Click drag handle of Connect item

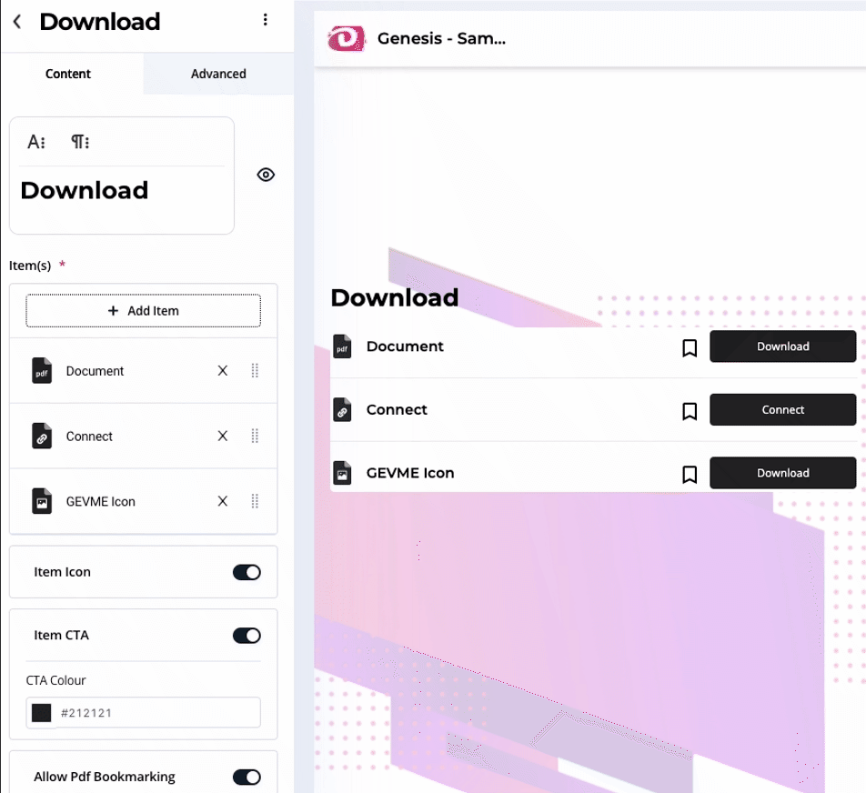255,437
